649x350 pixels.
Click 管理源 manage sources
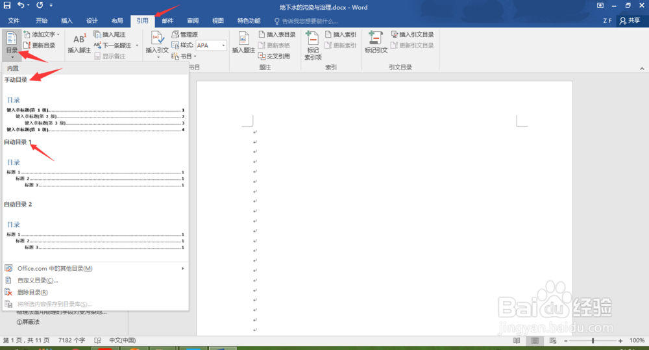185,34
